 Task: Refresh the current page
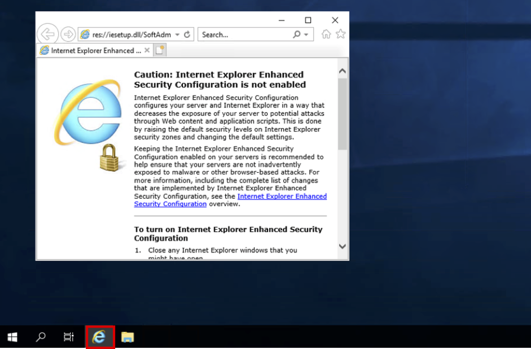point(187,34)
